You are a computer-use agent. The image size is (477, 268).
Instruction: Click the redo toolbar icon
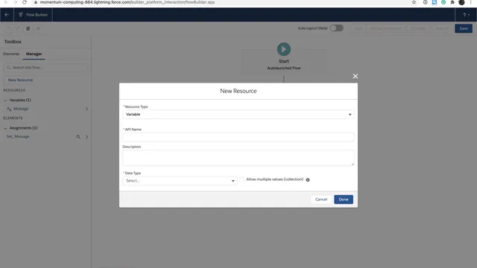(18, 28)
